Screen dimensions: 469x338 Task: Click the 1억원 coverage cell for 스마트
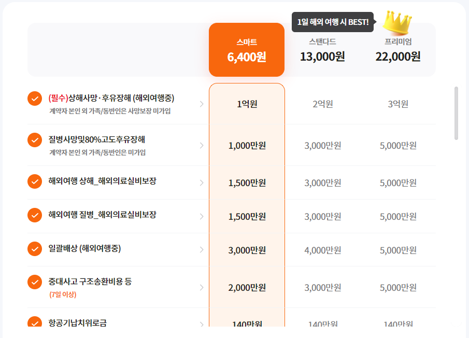(247, 104)
